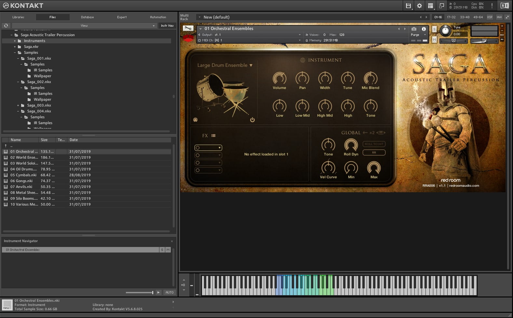Open the MIDI Ch dropdown
Screen dimensions: 513x318
point(250,40)
